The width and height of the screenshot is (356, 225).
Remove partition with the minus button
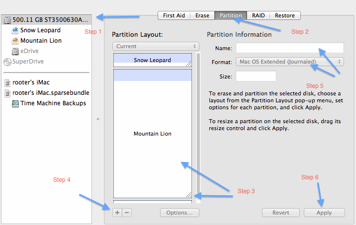[127, 213]
